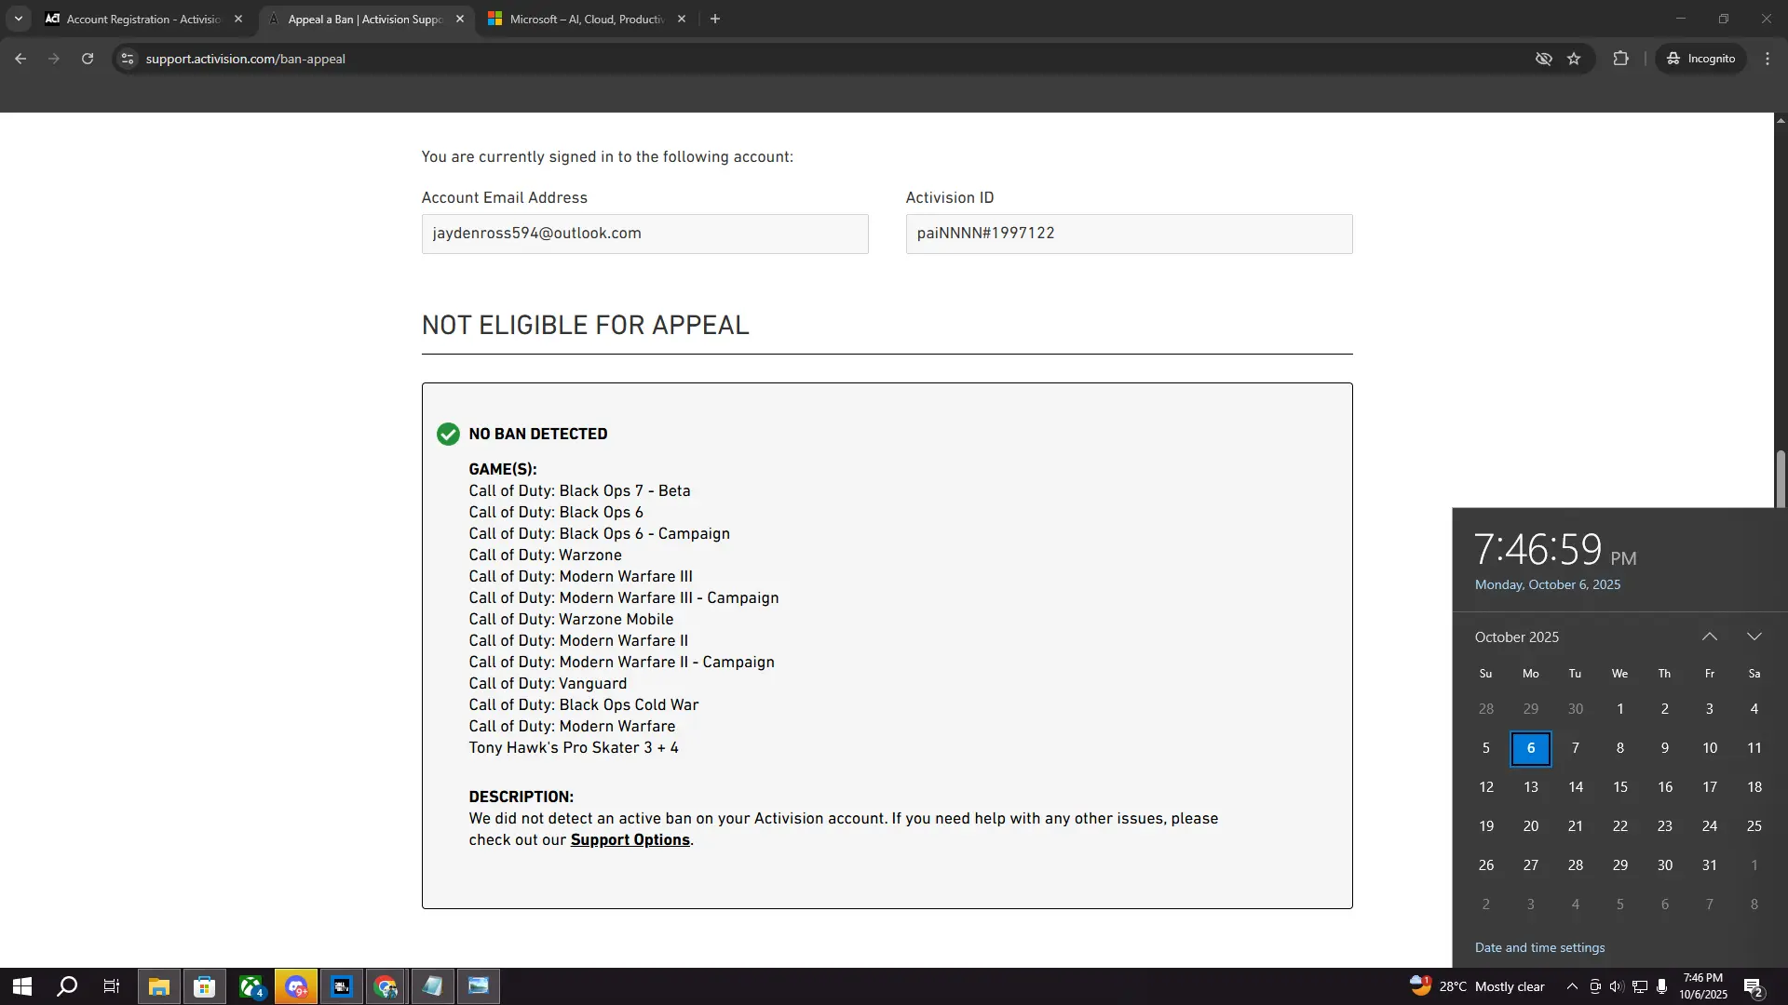Open File Explorer from taskbar
The height and width of the screenshot is (1005, 1788).
click(159, 986)
